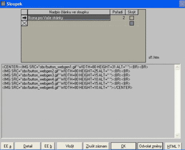Click the Zrušit záznam button
Image resolution: width=185 pixels, height=150 pixels.
pos(97,146)
